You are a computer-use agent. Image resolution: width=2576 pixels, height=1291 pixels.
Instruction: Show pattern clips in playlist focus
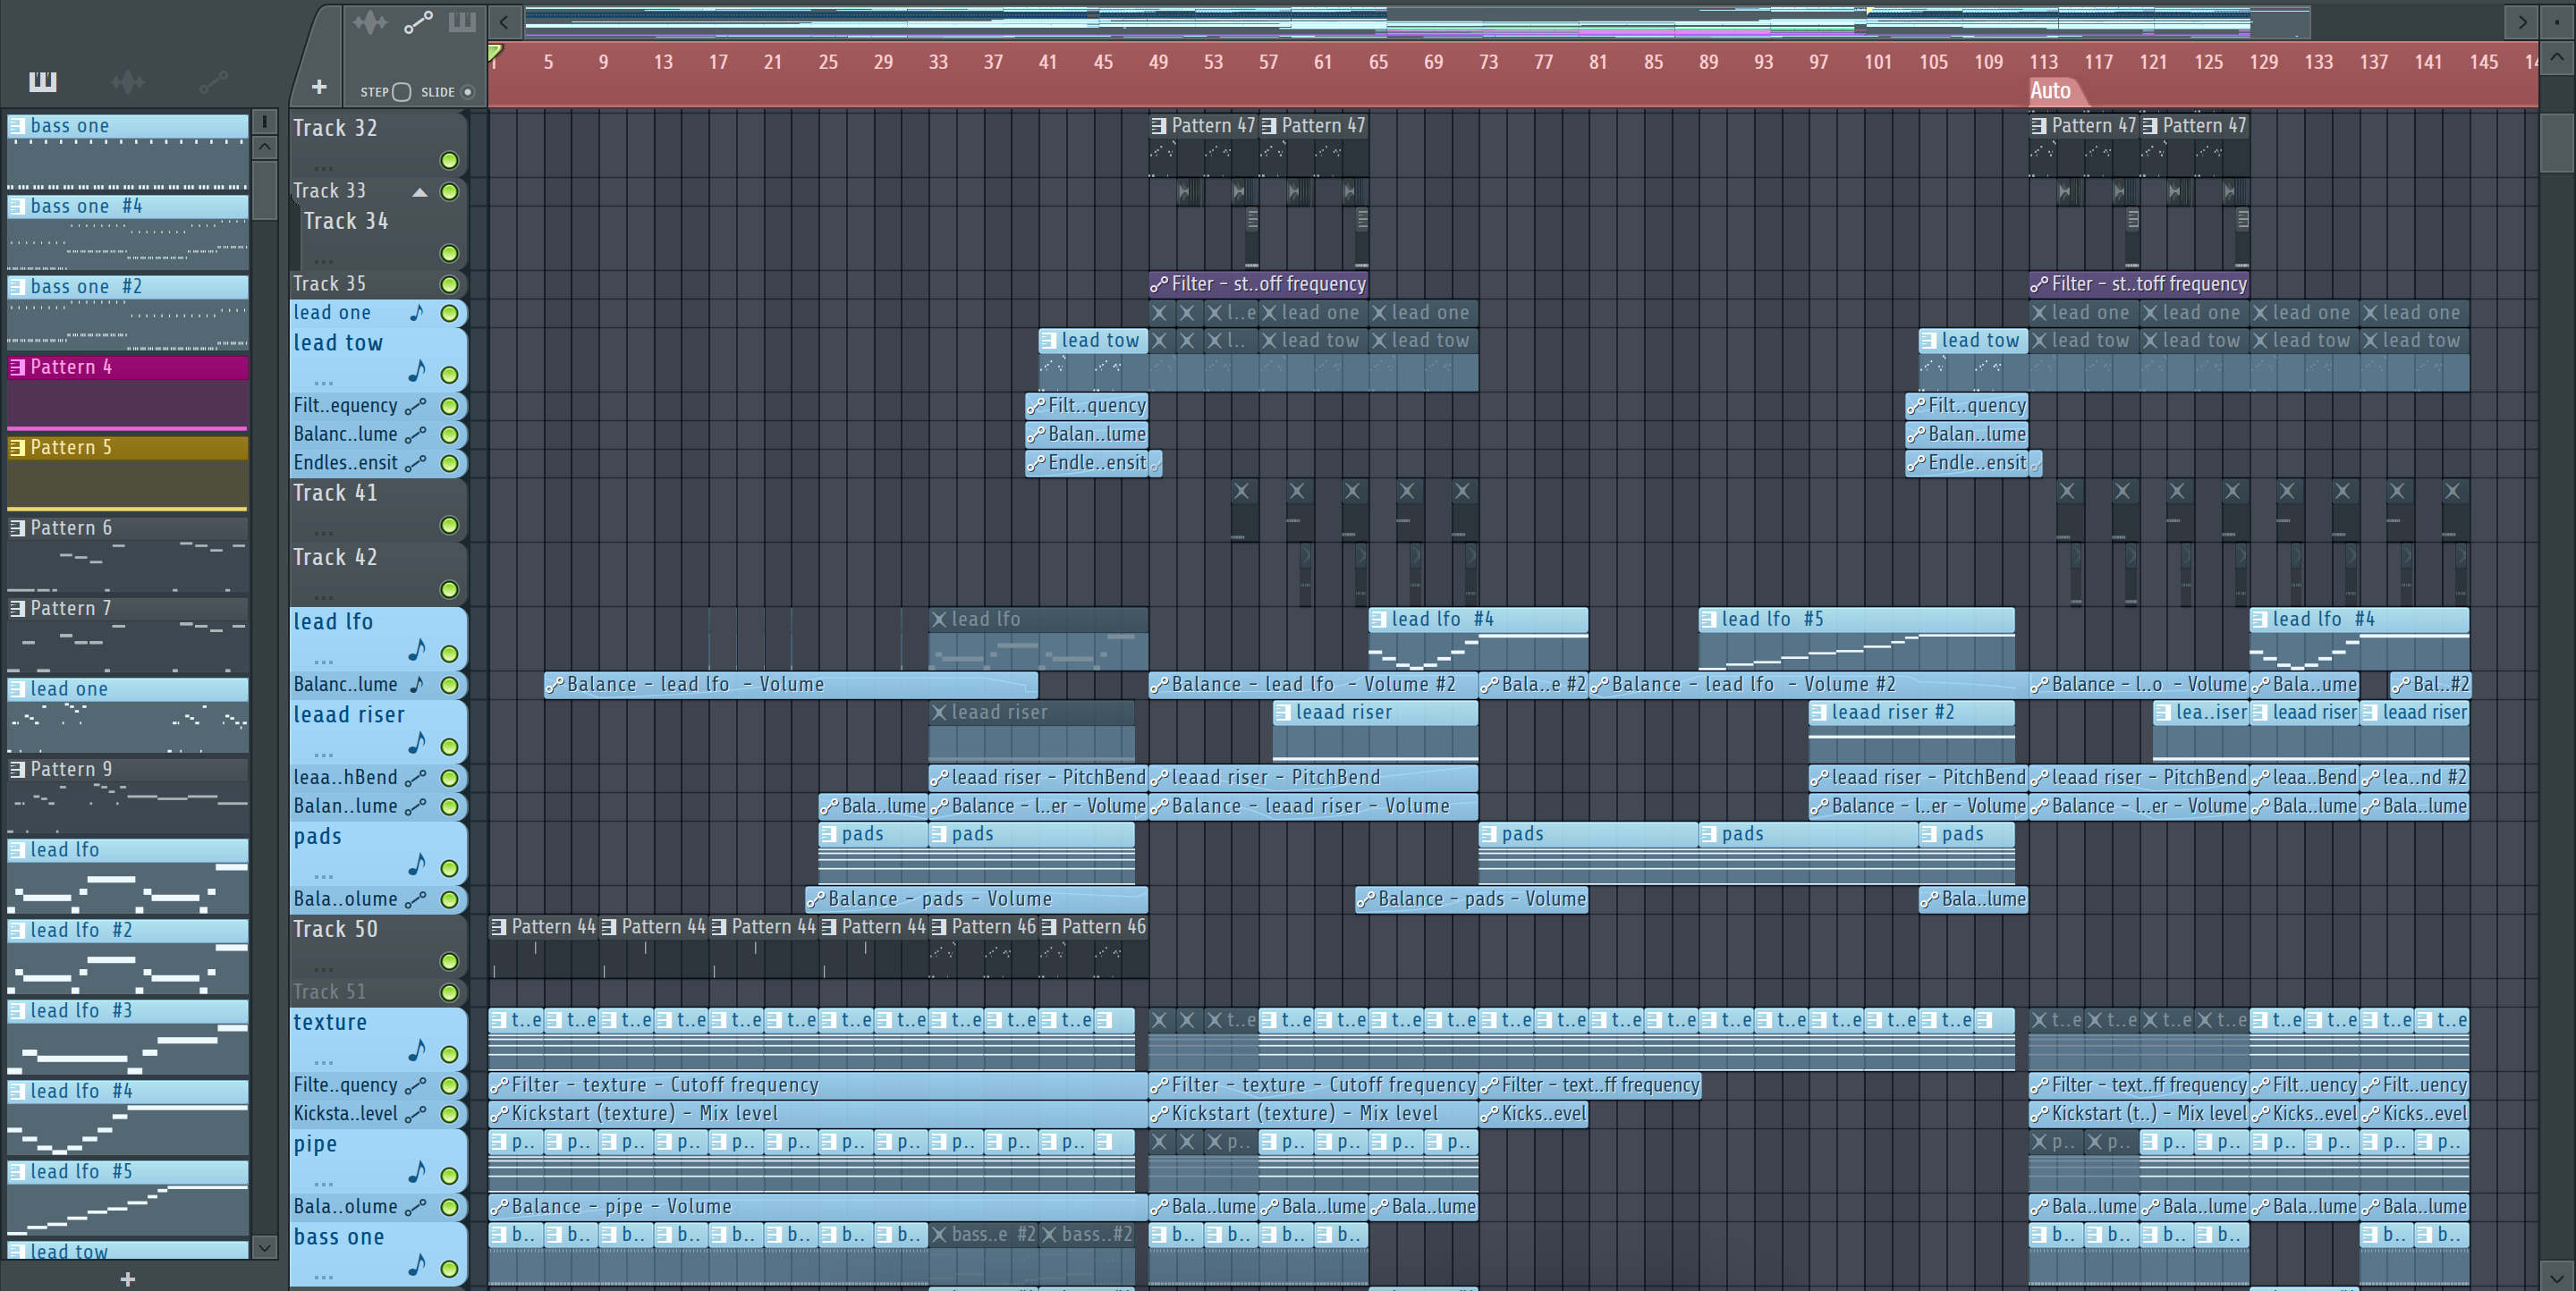click(x=462, y=22)
